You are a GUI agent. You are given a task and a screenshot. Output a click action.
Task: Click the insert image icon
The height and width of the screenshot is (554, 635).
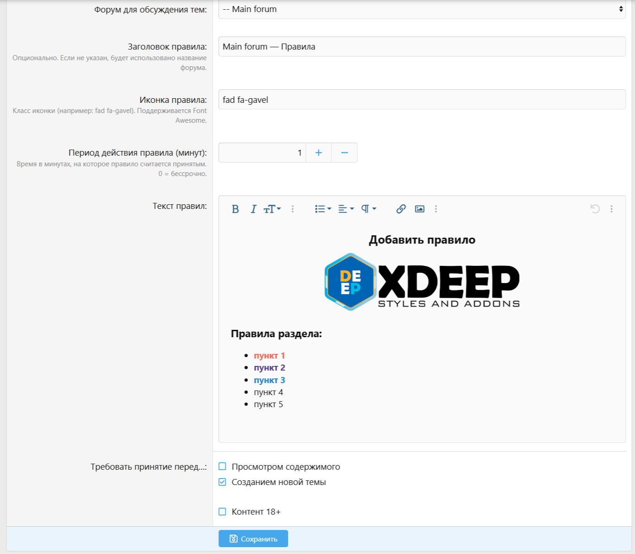click(419, 209)
